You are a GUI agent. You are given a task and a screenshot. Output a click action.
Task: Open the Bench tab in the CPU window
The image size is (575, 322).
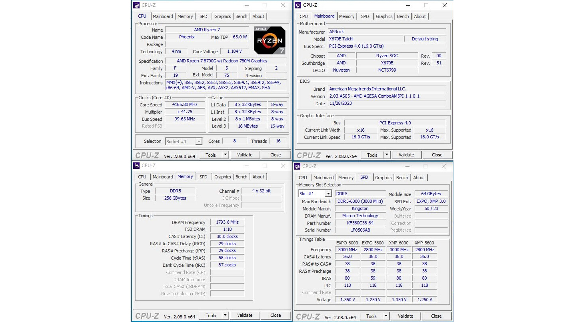(242, 16)
